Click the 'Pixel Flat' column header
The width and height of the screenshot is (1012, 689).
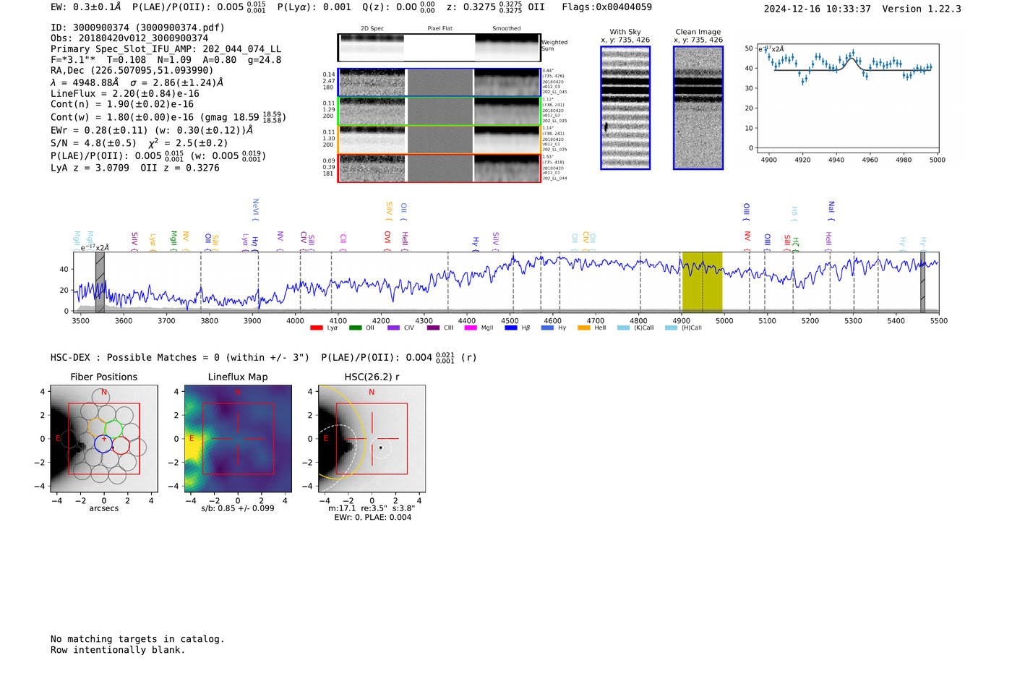click(x=439, y=28)
